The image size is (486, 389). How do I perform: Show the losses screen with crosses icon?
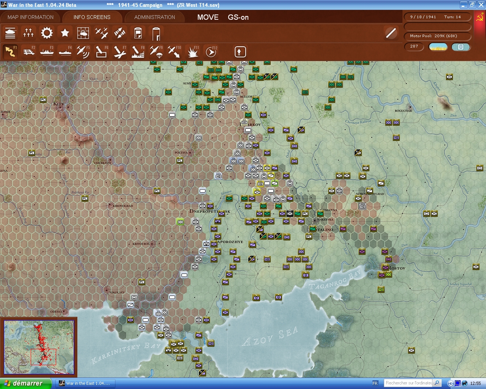coord(28,33)
